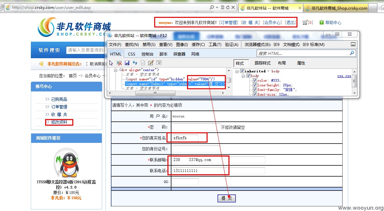
Task: Click the 退出 logout link
Action: tap(290, 22)
